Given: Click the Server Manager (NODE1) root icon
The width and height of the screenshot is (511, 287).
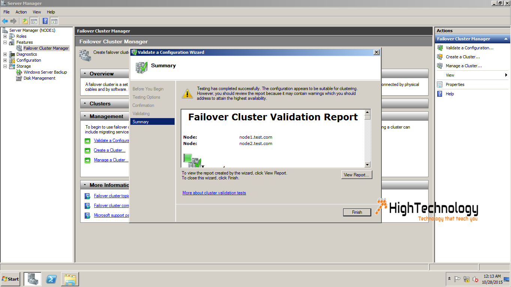Looking at the screenshot, I should [5, 30].
